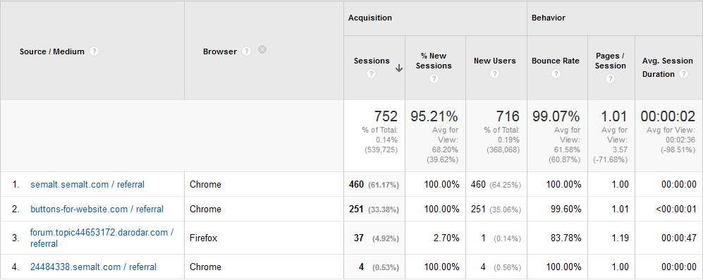Click help icon beside Avg. Session Duration

(683, 75)
